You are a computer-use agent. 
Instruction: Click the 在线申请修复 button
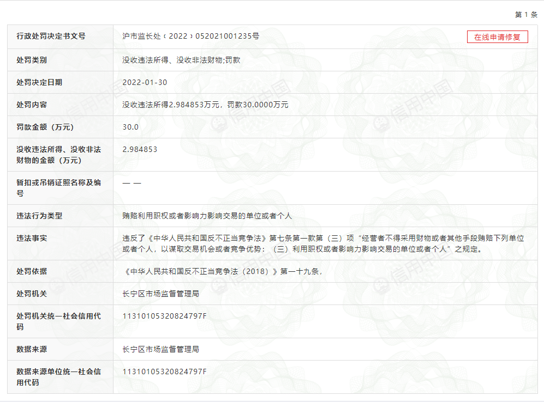tap(497, 37)
